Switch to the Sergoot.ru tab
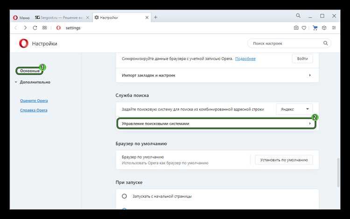The image size is (350, 219). coord(63,17)
